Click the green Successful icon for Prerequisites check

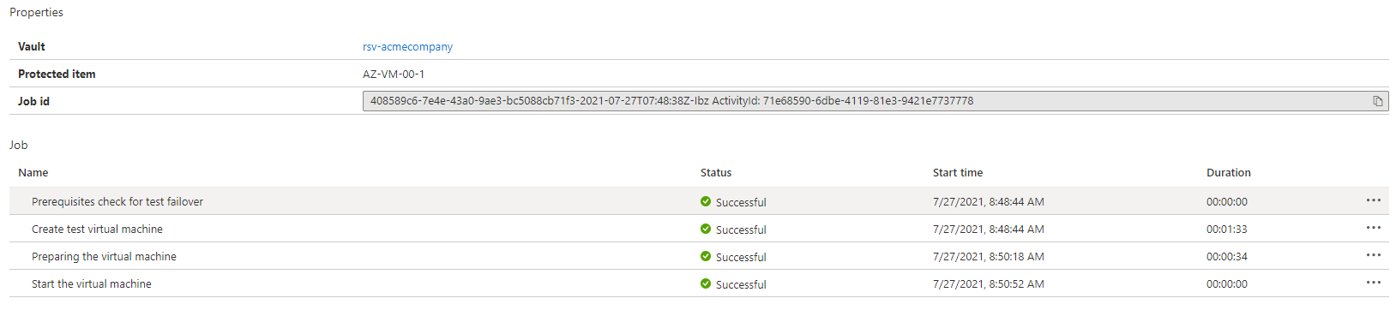pyautogui.click(x=706, y=201)
